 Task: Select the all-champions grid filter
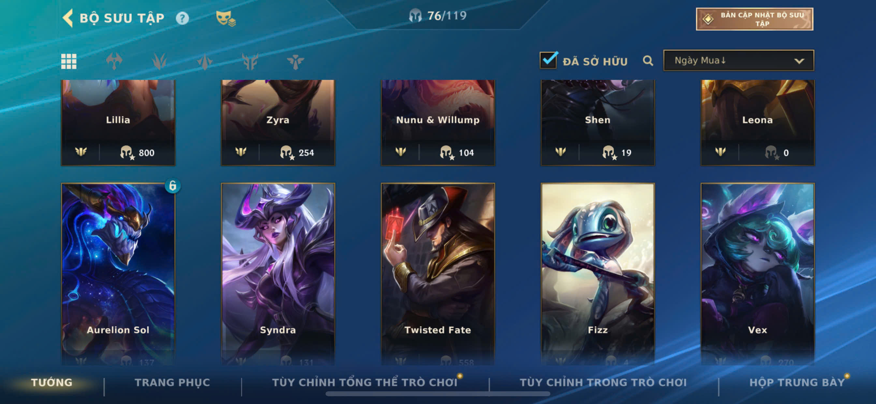pos(69,61)
